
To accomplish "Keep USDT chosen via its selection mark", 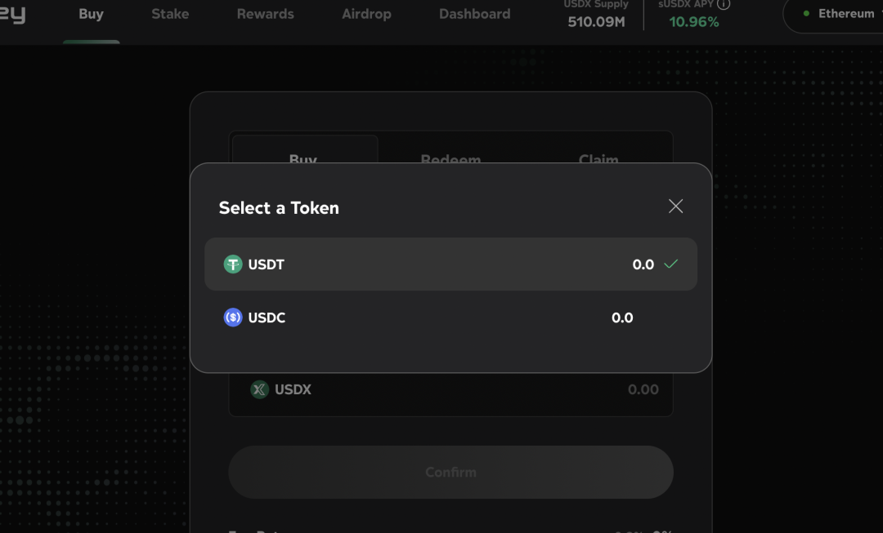I will 671,264.
